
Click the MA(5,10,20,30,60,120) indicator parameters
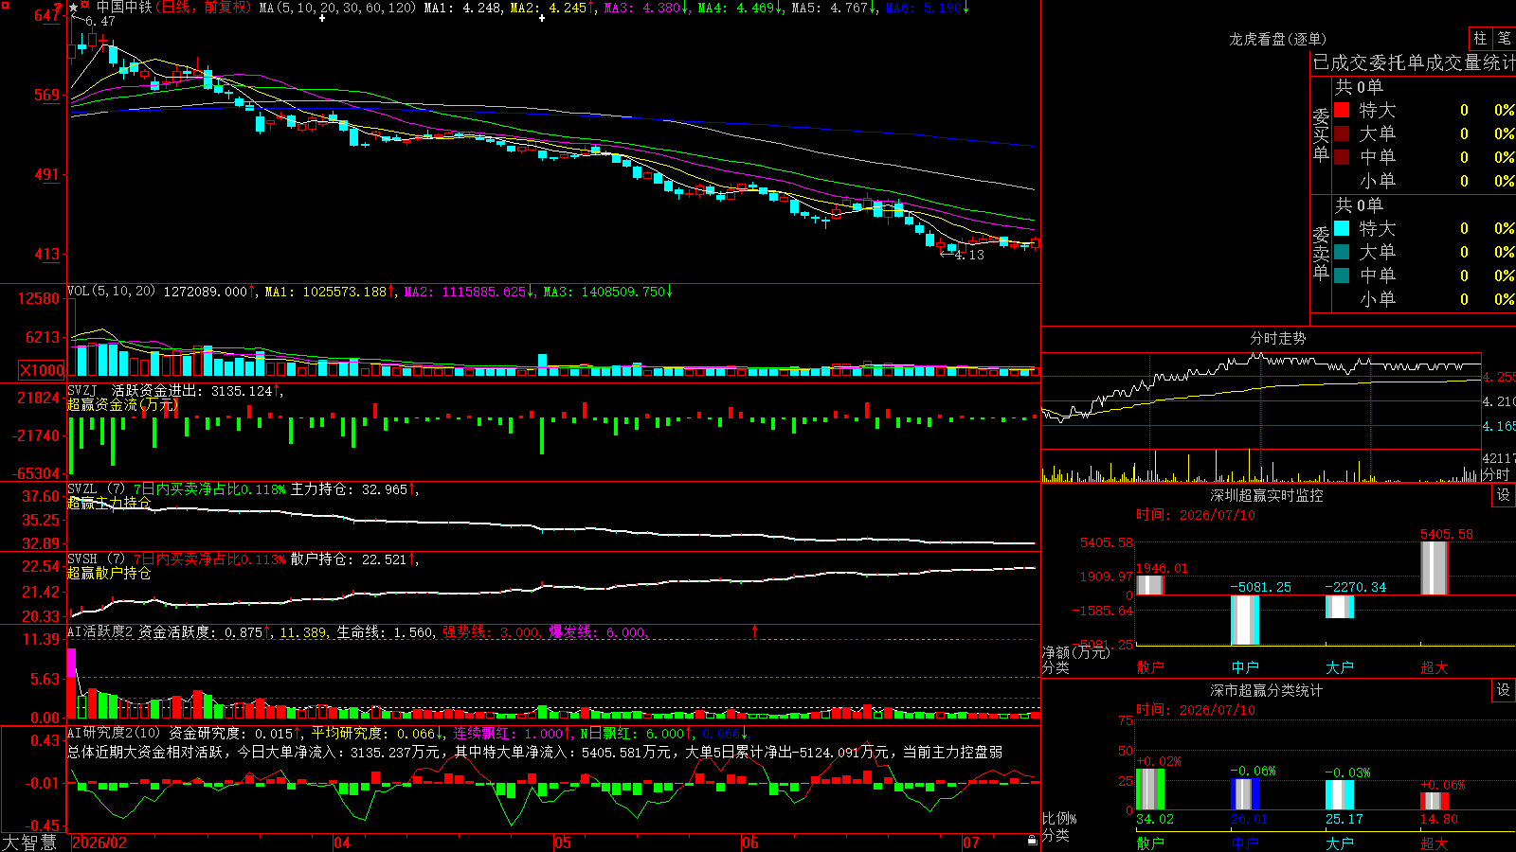click(x=337, y=8)
